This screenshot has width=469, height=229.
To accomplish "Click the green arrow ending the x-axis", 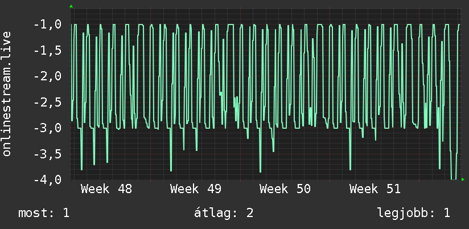I will 463,179.
